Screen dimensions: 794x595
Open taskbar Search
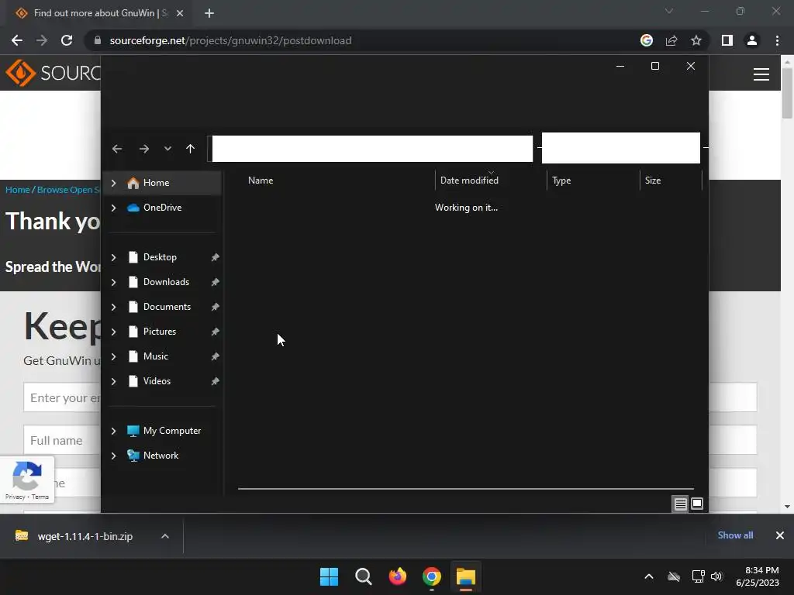point(363,576)
